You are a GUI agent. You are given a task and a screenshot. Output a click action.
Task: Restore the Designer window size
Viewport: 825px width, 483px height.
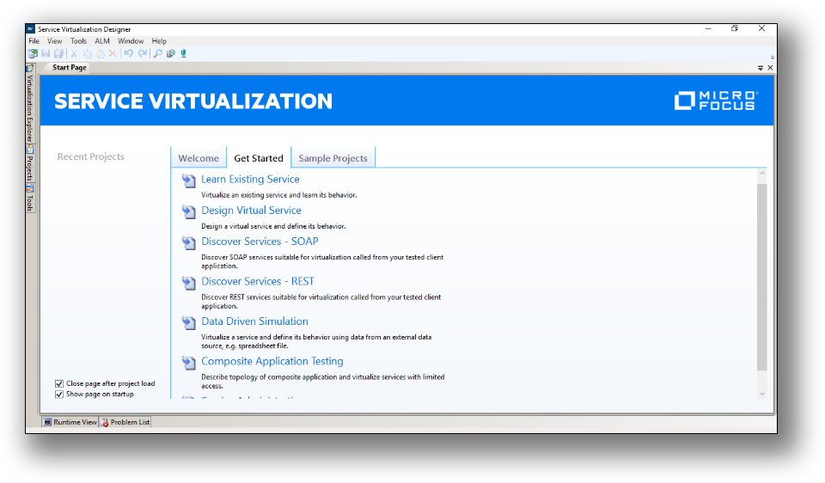tap(735, 28)
